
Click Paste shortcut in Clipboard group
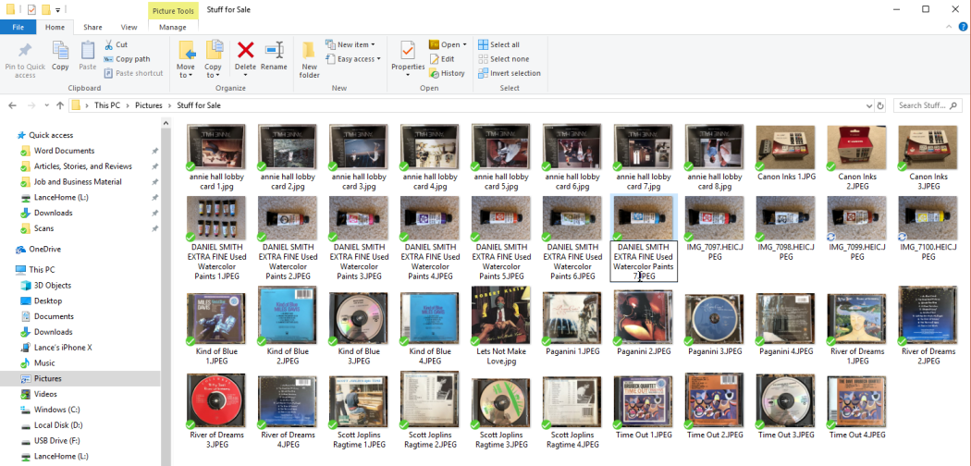[133, 73]
